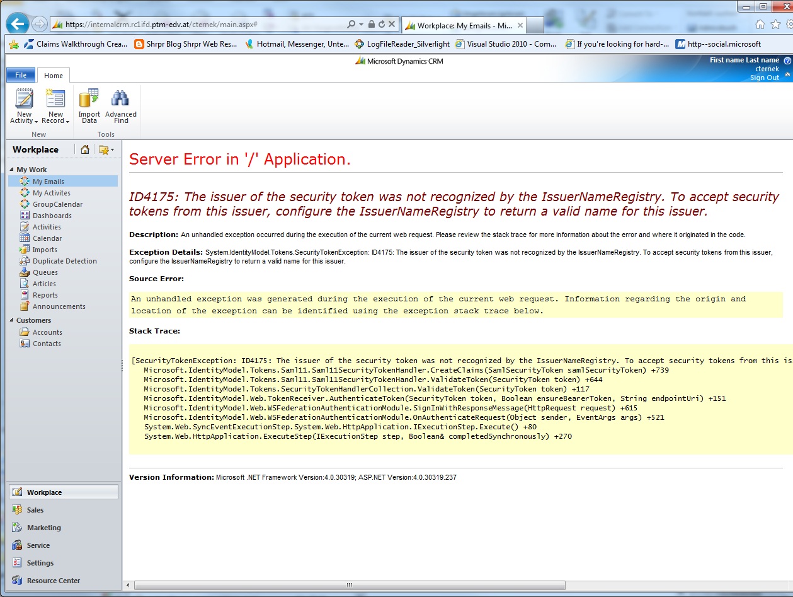793x597 pixels.
Task: Open Shrpr Blog favorites bookmark
Action: coord(186,44)
